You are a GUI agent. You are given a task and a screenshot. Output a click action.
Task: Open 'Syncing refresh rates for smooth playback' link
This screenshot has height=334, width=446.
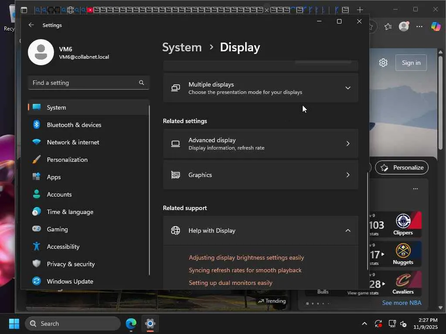(245, 270)
